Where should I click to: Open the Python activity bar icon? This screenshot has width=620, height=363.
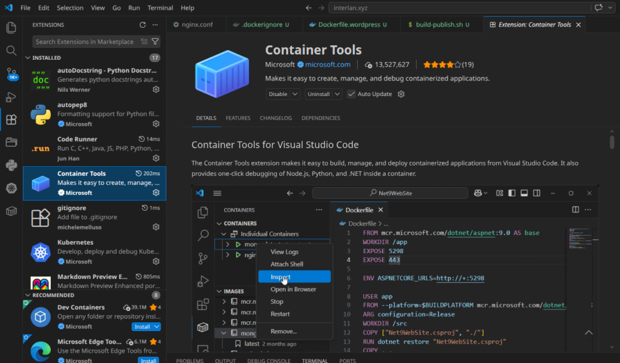pos(12,165)
